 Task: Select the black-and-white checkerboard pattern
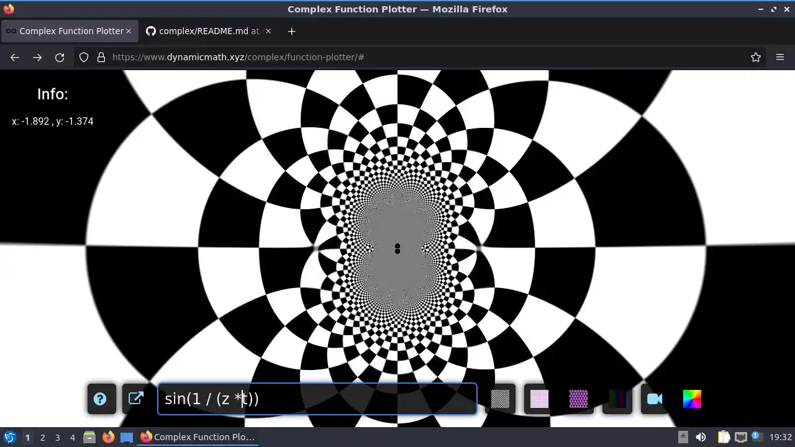coord(500,399)
